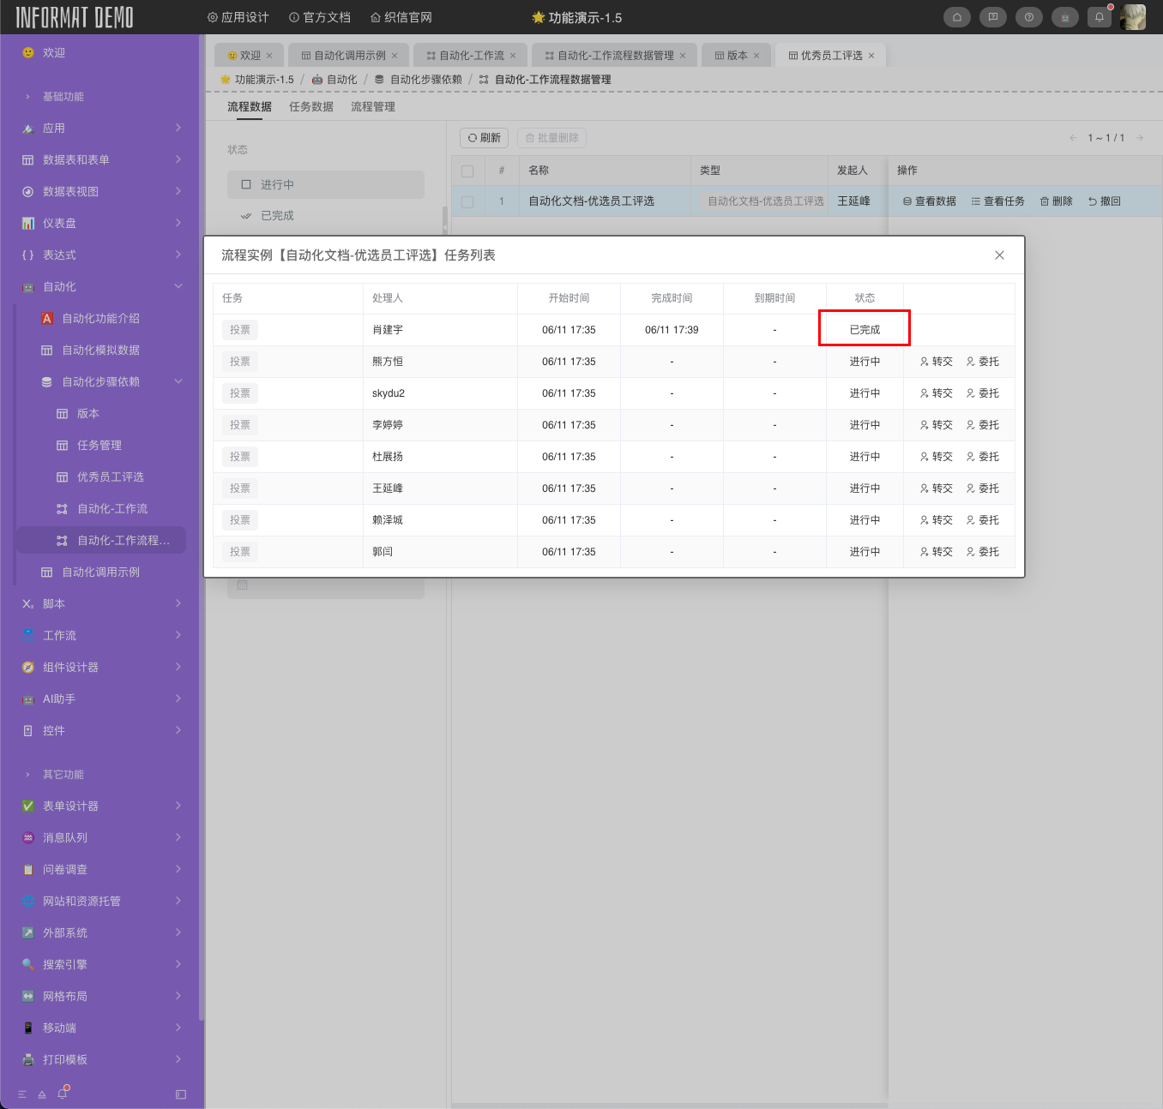Open the user avatar in top right
This screenshot has width=1163, height=1109.
tap(1133, 17)
